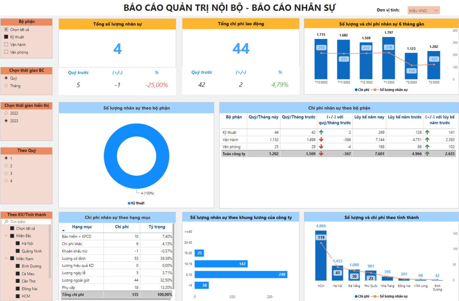
Task: Collapse the Miền Nam tree node
Action: point(6,259)
